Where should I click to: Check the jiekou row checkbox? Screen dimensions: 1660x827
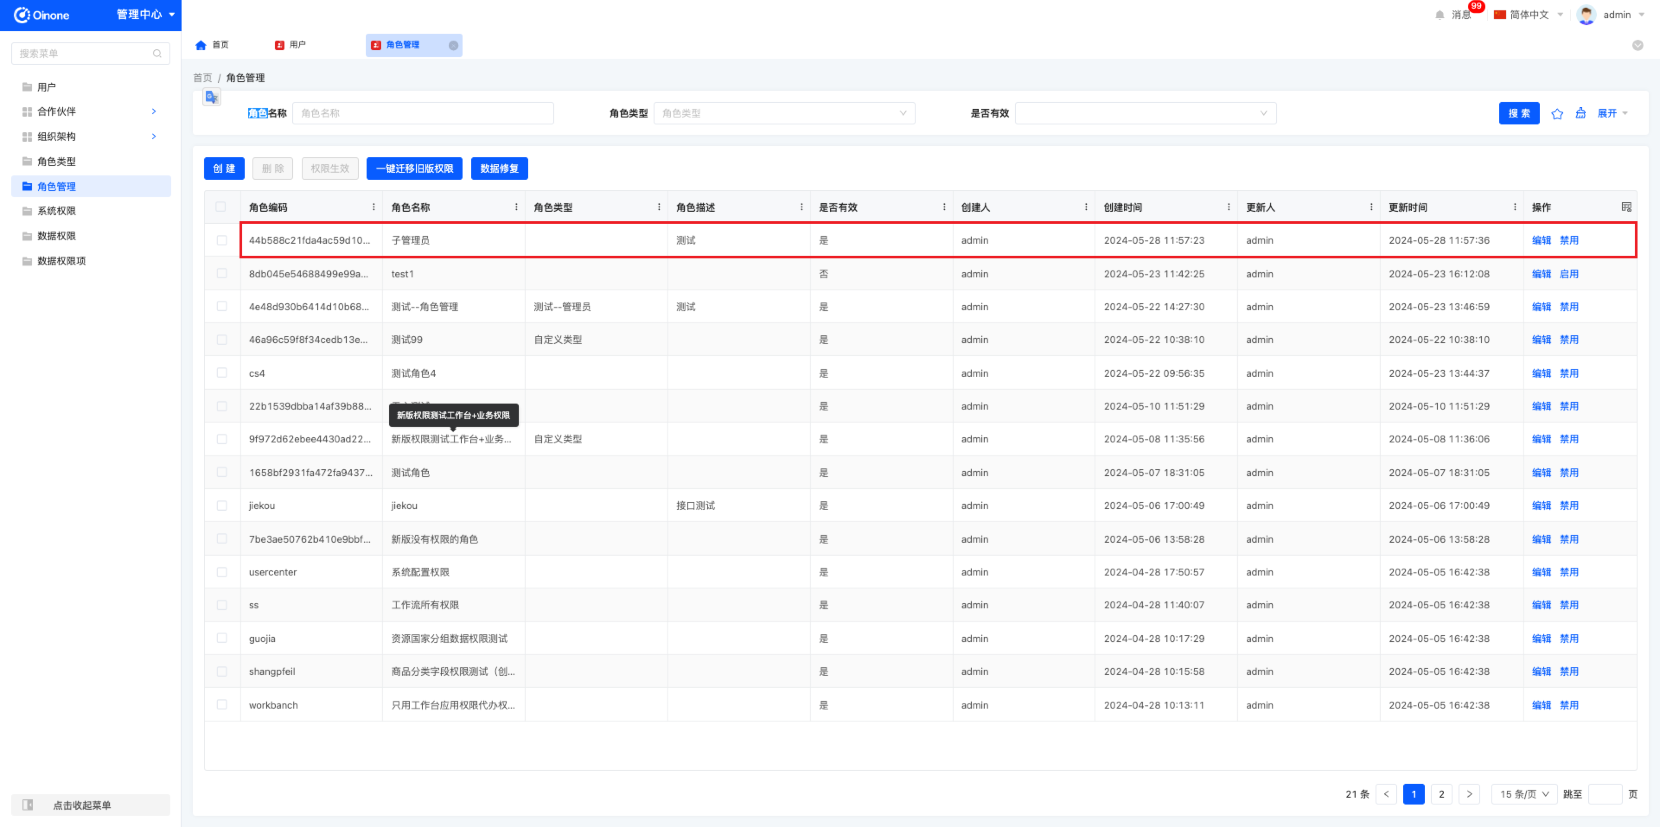[x=222, y=506]
